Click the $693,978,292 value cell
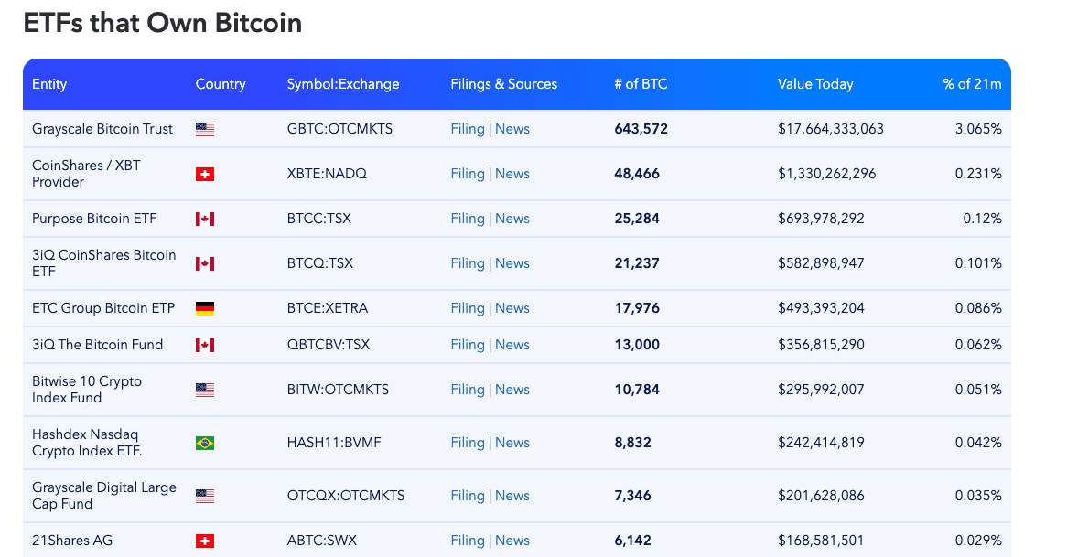The image size is (1067, 557). point(822,219)
